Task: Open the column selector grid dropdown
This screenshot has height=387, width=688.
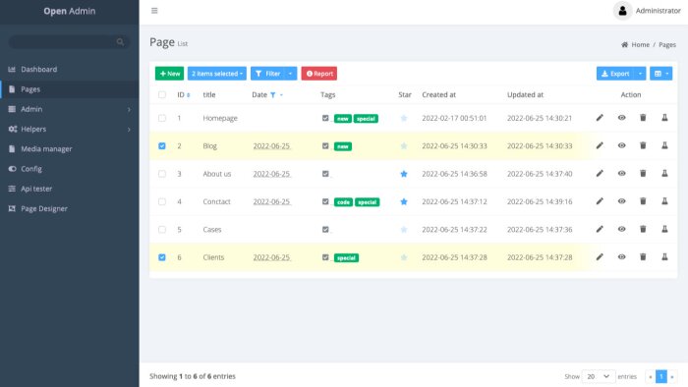Action: point(660,74)
